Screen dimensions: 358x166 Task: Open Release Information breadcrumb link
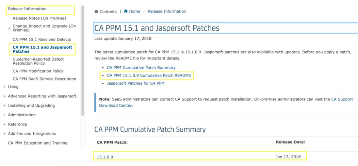pos(167,11)
